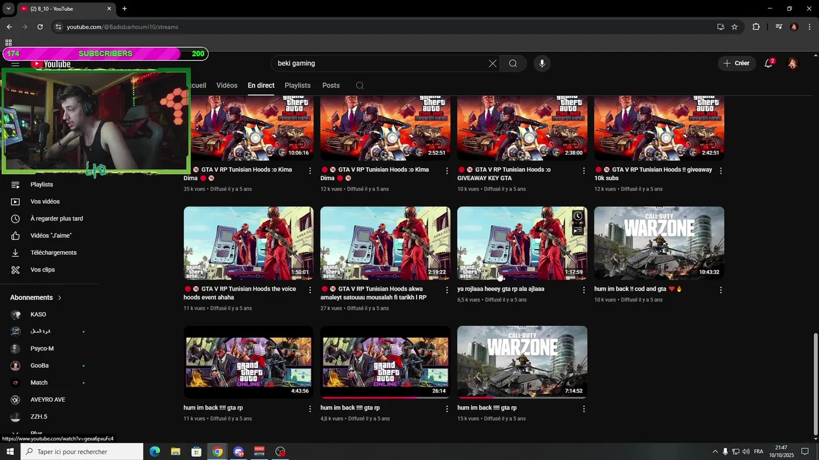Open options for 'hoods event ahaha' video
Screen dimensions: 819x460
[x=310, y=290]
